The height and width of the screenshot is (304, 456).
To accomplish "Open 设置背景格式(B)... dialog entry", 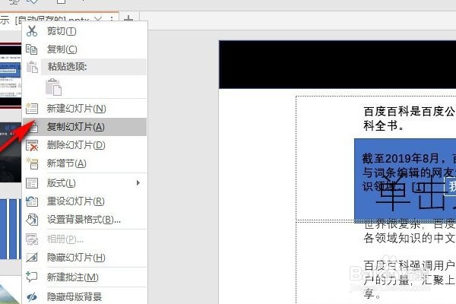I will pos(84,220).
